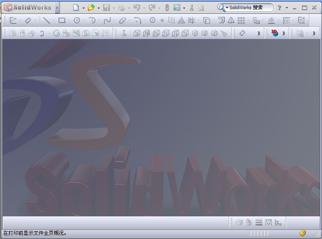Select the Offset Entities tool
Viewport: 322px width, 239px height.
pos(221,21)
